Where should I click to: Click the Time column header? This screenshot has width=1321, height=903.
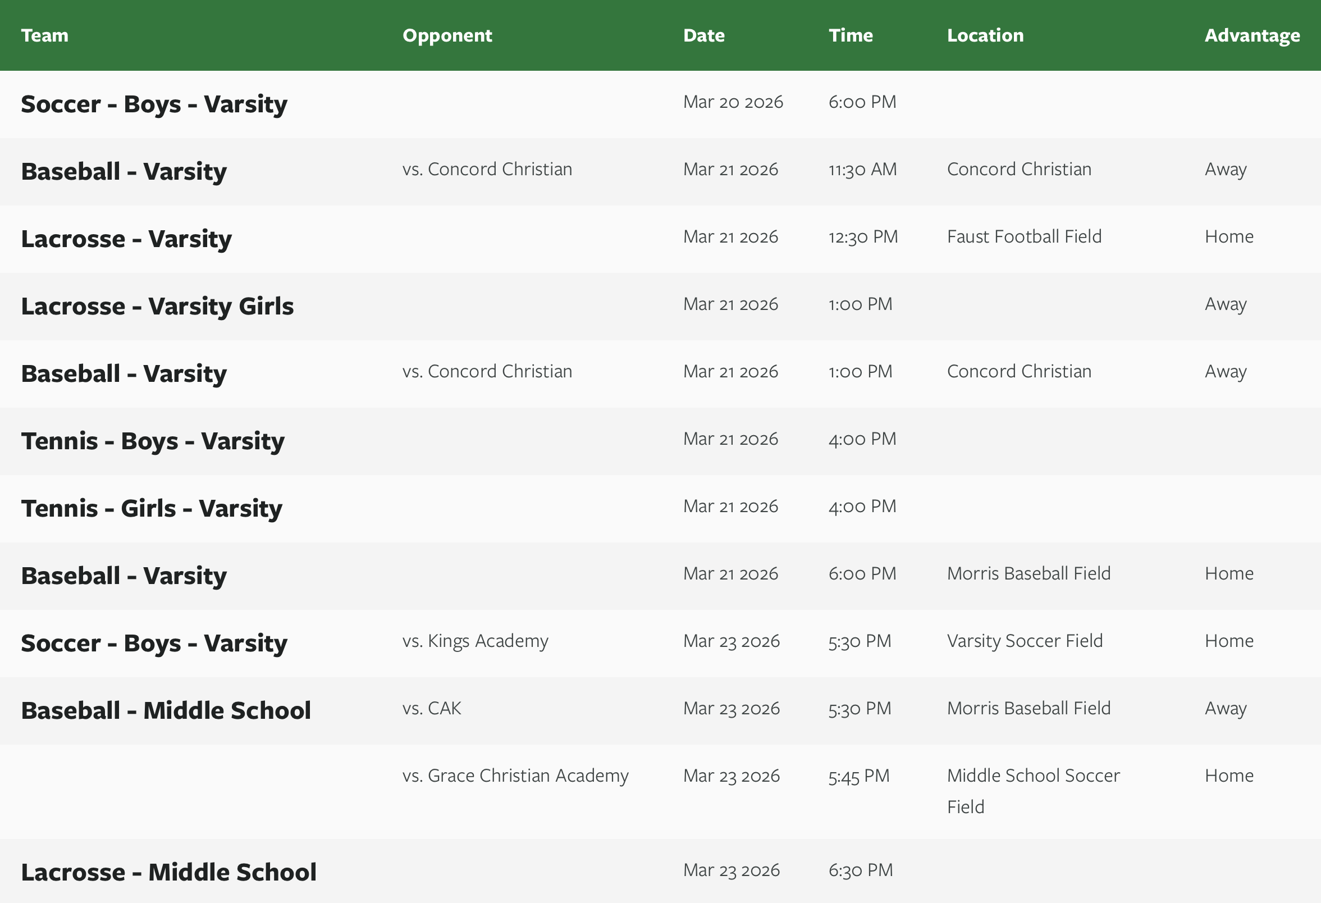[x=851, y=35]
